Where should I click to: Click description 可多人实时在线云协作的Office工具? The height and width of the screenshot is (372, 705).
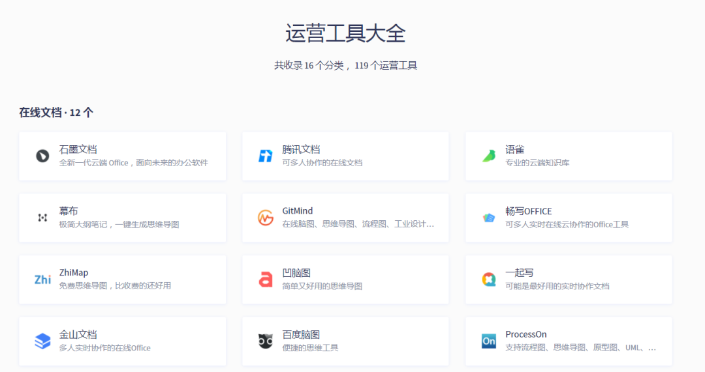(x=567, y=224)
